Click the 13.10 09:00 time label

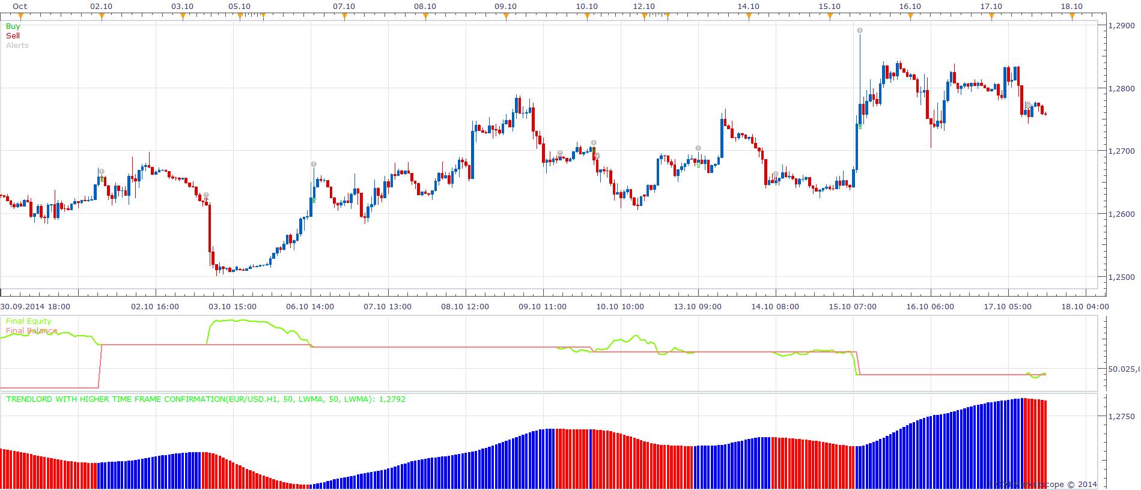click(x=698, y=307)
